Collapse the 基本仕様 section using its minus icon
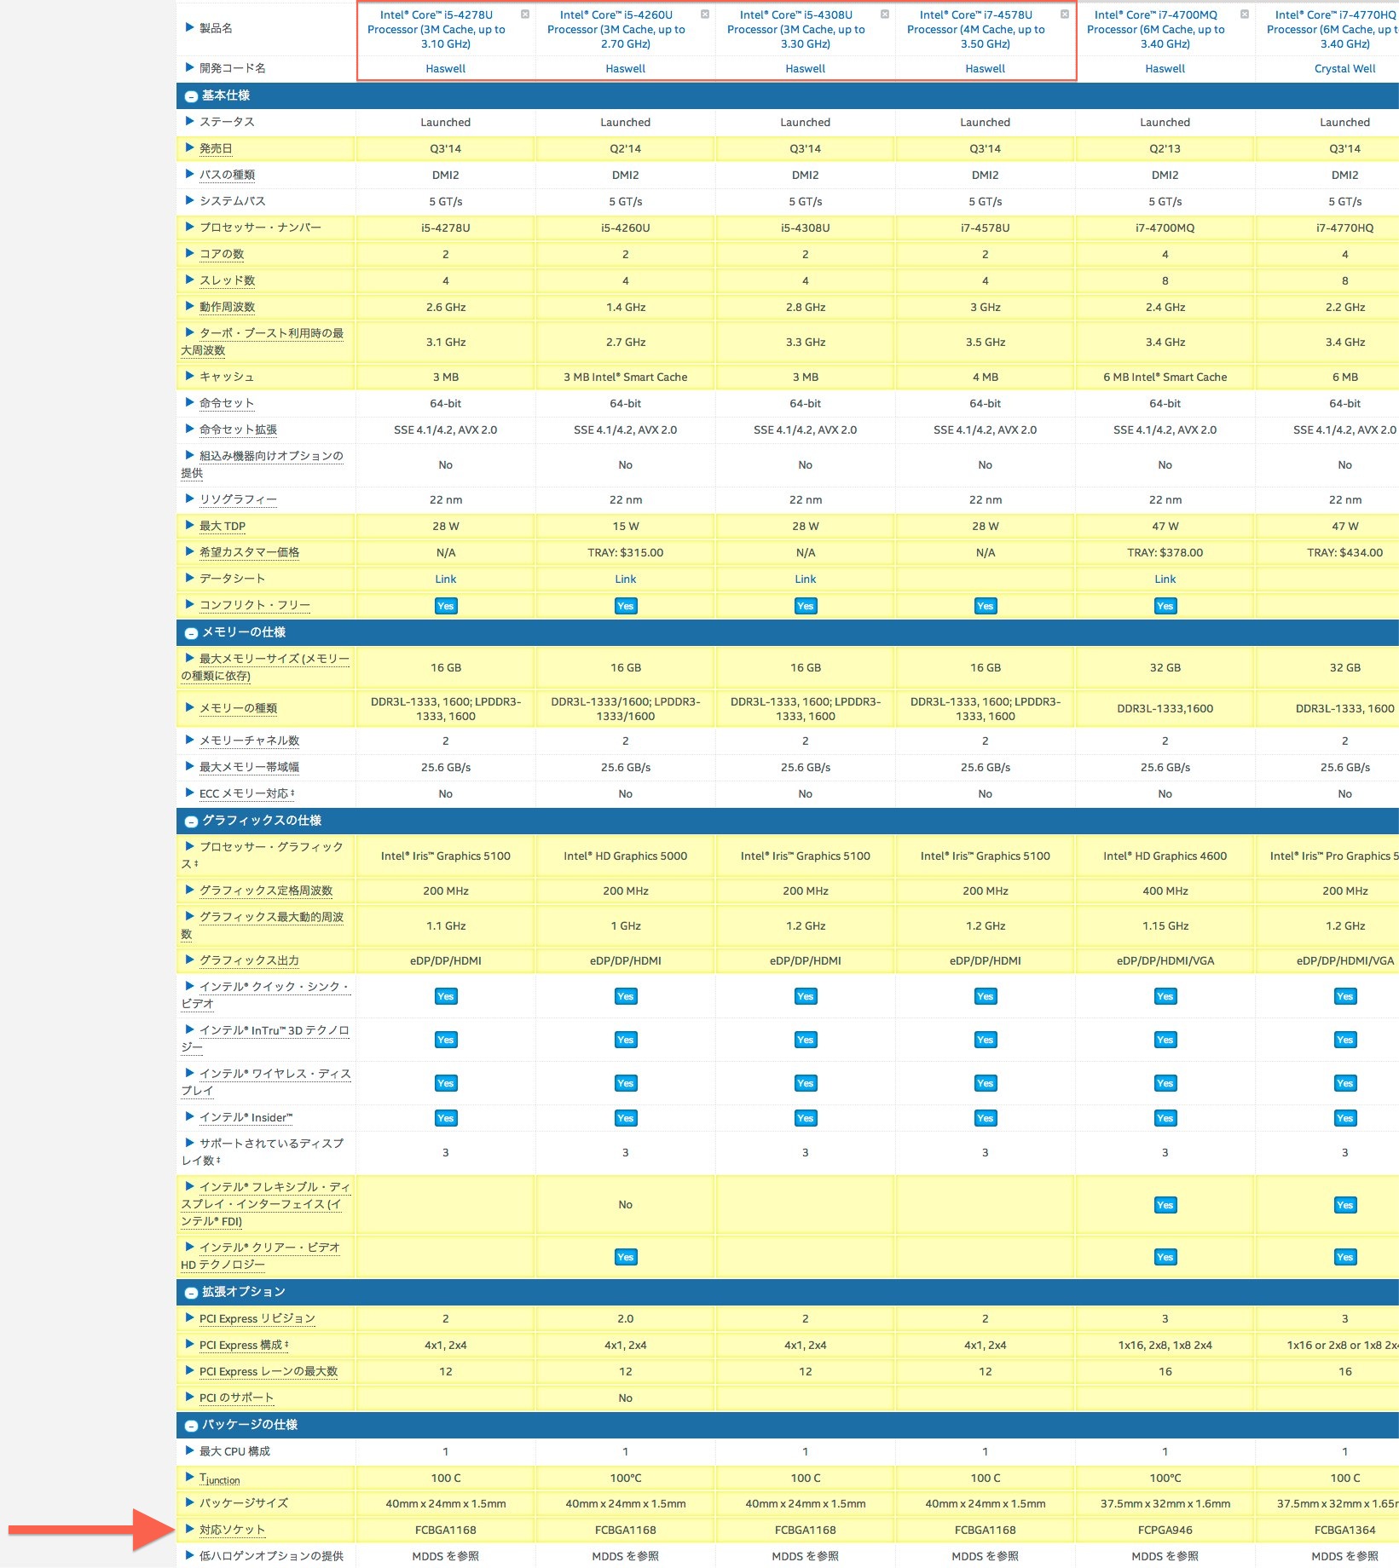Viewport: 1399px width, 1568px height. 191,96
